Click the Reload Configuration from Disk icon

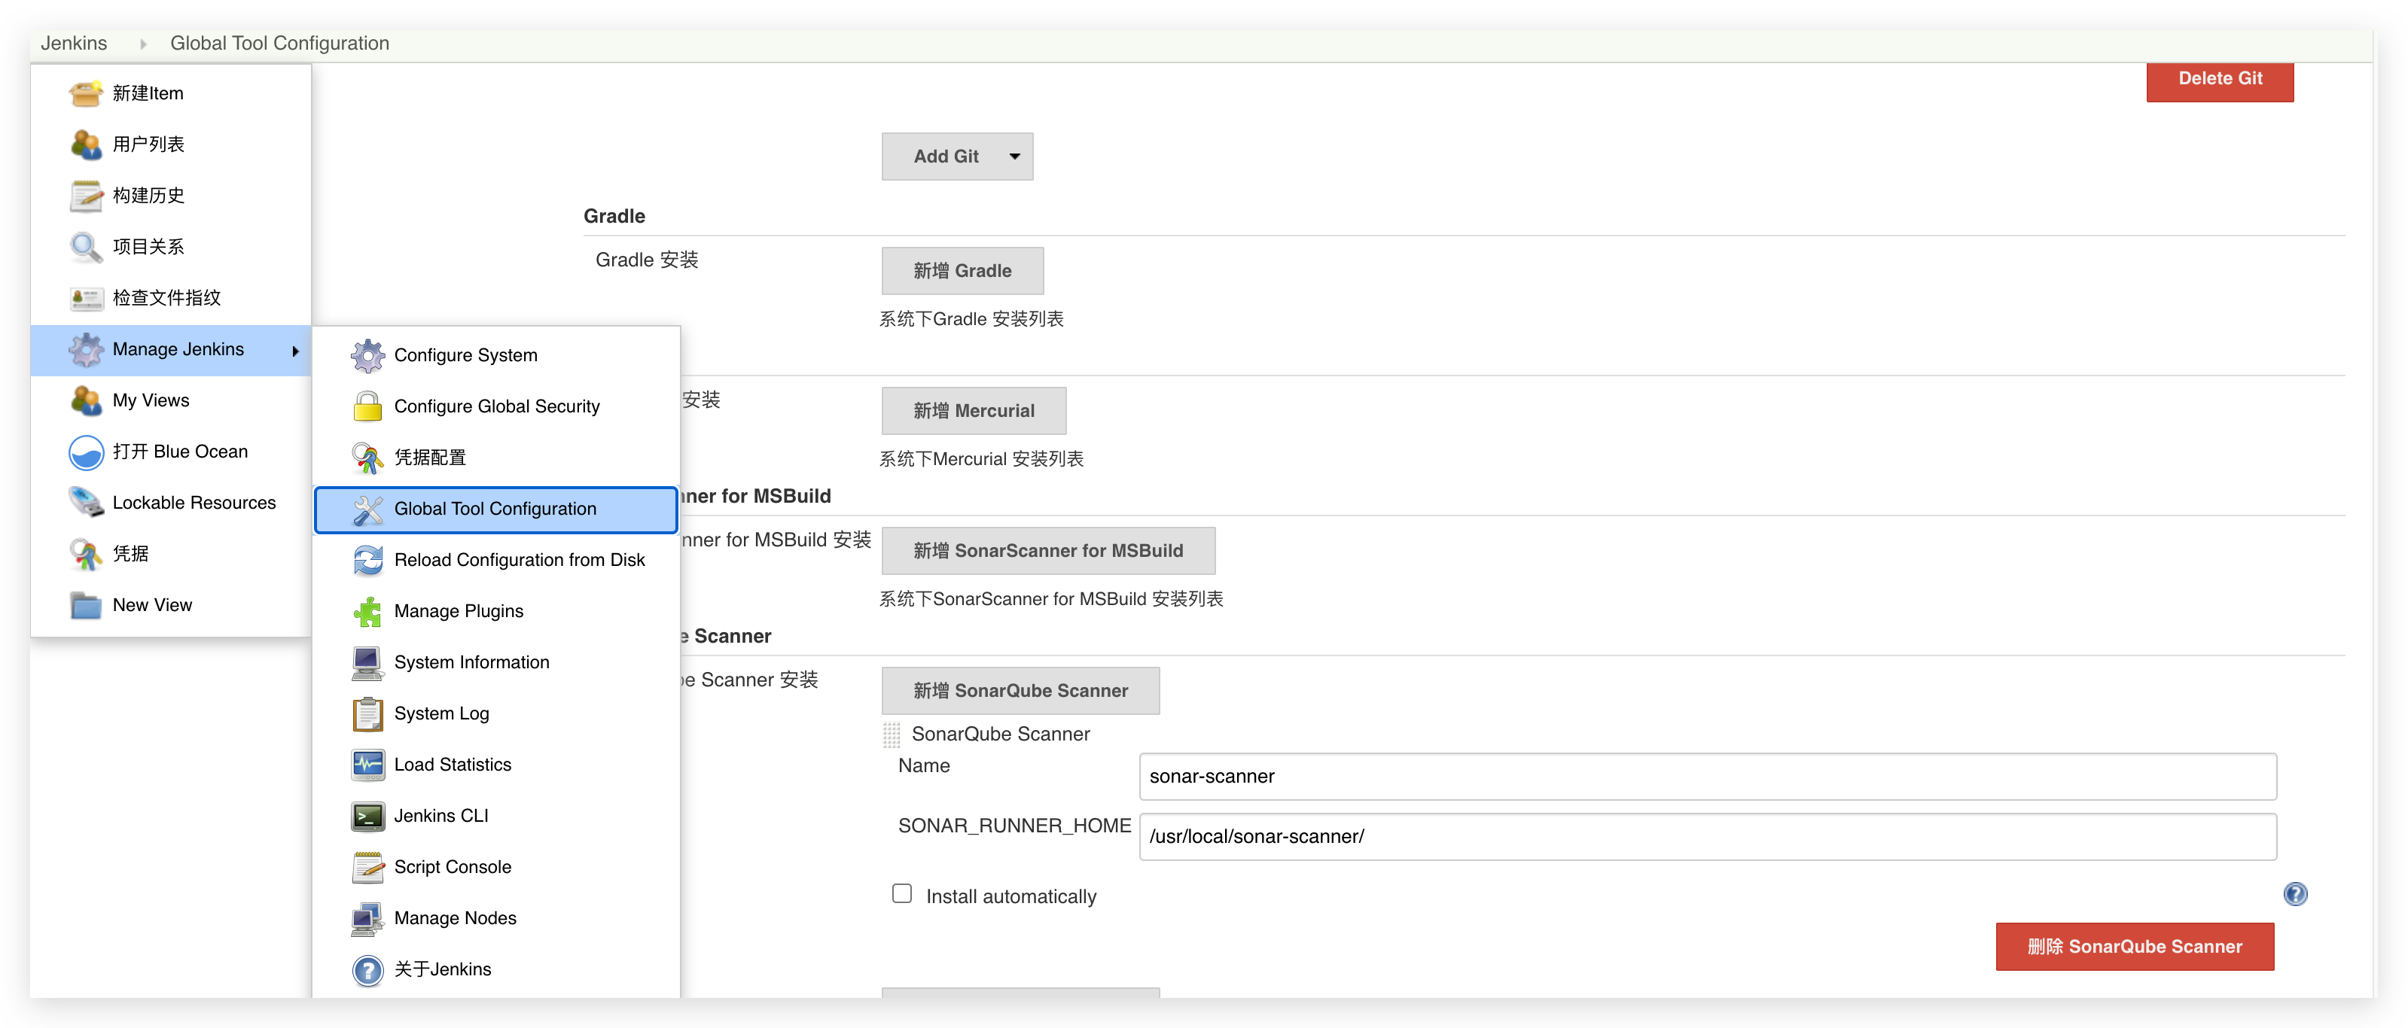(x=367, y=560)
